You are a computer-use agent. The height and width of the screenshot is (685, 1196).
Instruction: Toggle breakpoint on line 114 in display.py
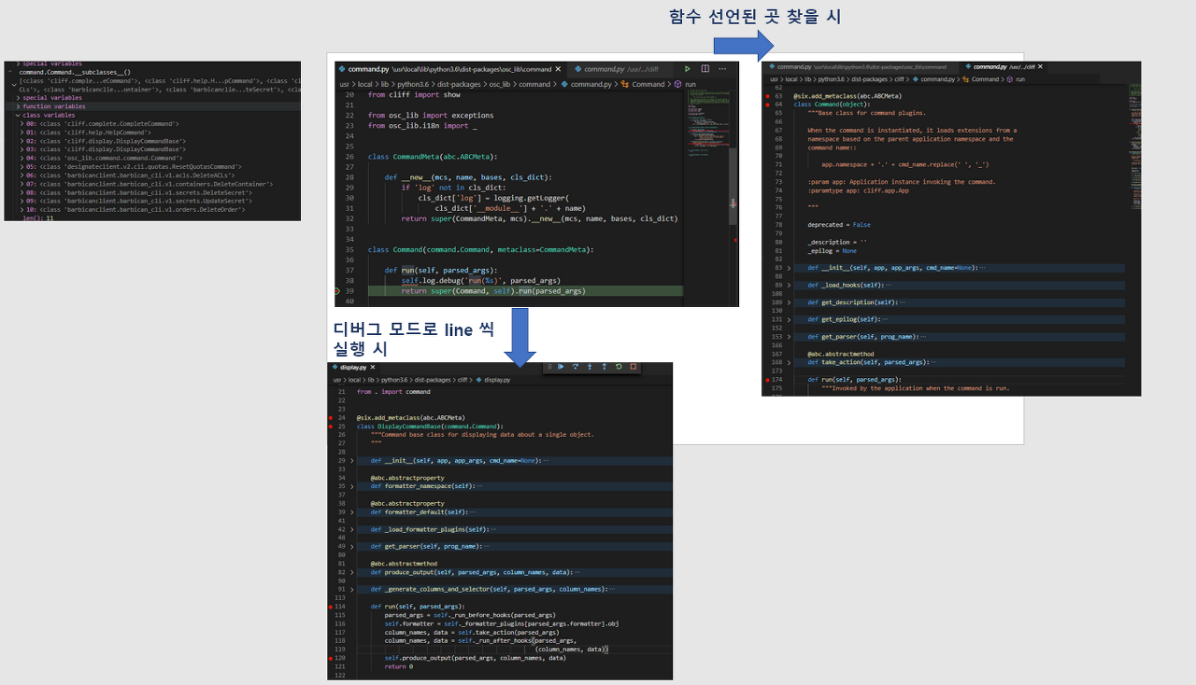pyautogui.click(x=331, y=607)
